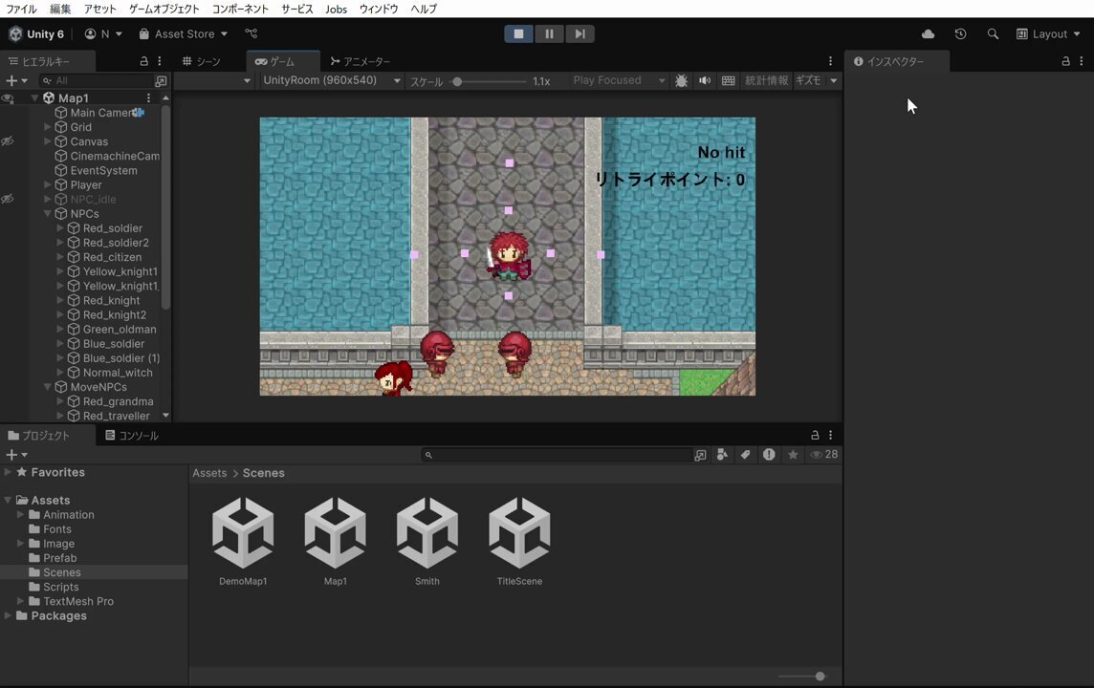Screen dimensions: 1094x688
Task: Toggle the 統計情報 stats button
Action: (x=766, y=81)
